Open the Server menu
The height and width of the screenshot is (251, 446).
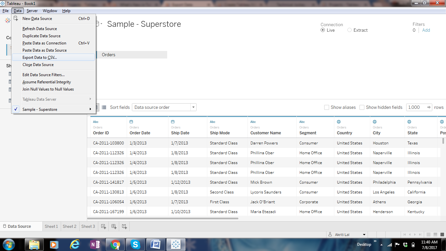[x=32, y=11]
